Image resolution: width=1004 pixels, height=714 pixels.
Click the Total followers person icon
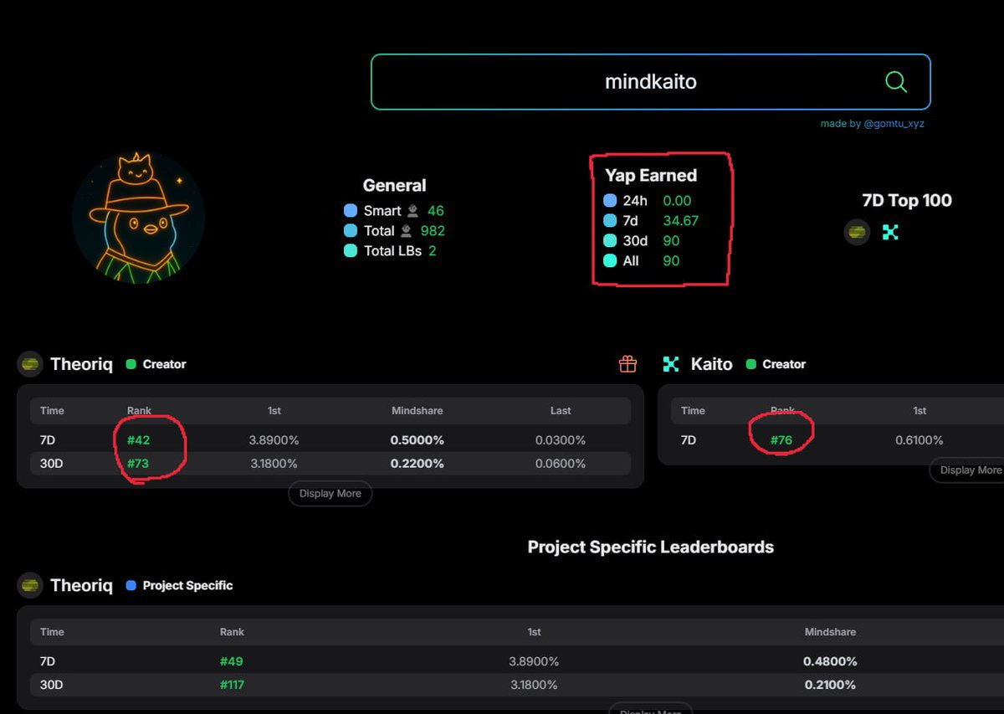point(407,231)
